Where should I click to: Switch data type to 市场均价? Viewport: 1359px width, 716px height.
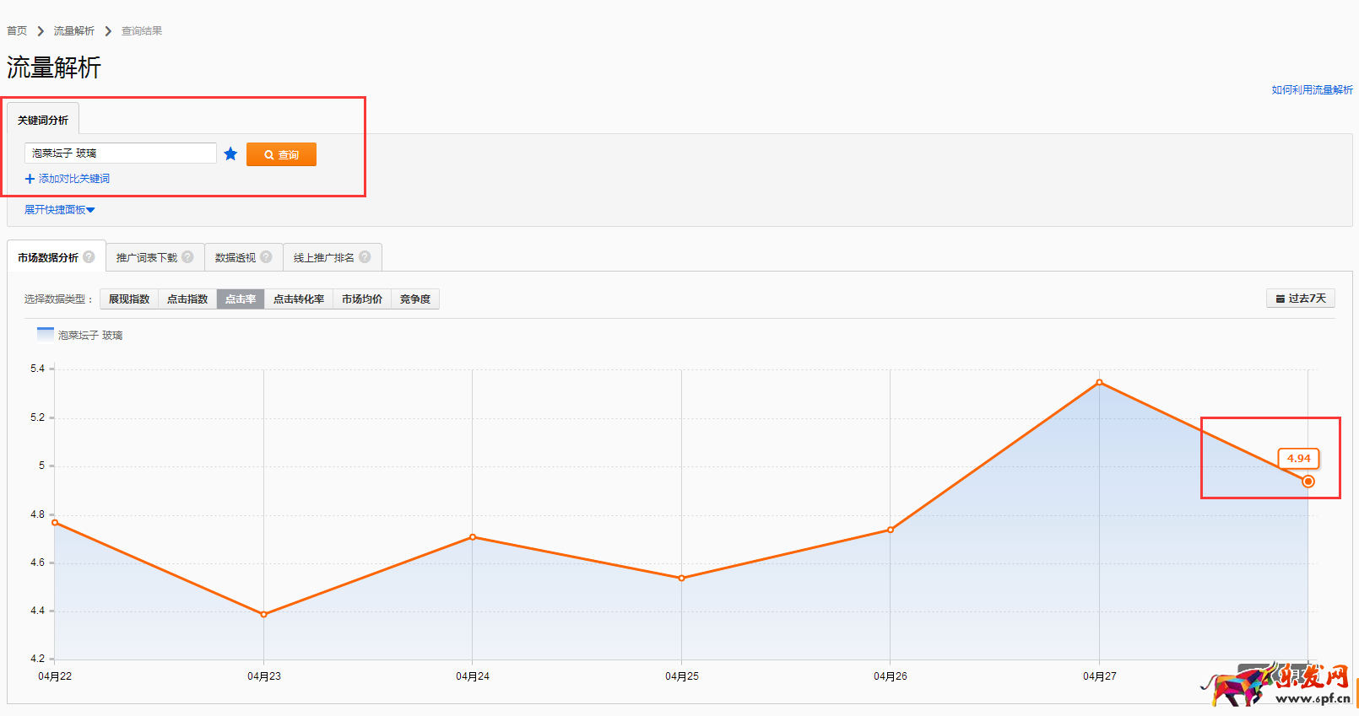(x=362, y=299)
